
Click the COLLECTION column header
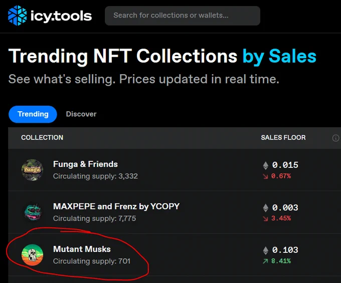tap(42, 138)
